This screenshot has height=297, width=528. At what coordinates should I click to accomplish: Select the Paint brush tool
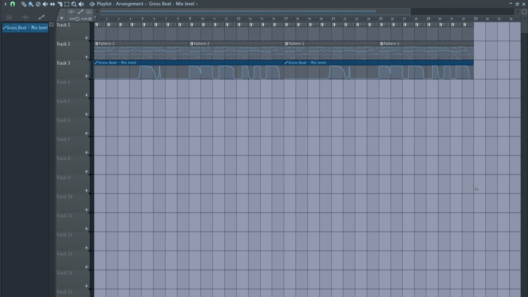click(x=31, y=4)
